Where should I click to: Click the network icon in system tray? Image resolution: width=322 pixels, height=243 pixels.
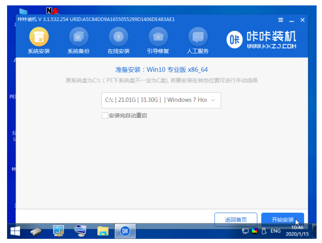click(x=245, y=231)
